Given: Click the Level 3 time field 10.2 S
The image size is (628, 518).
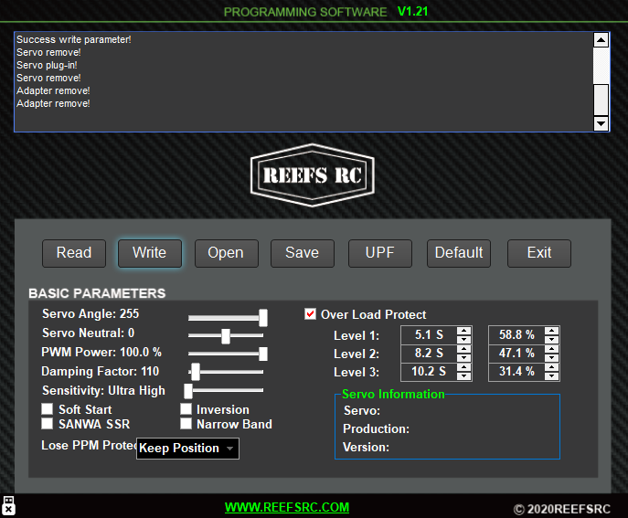Looking at the screenshot, I should coord(429,372).
